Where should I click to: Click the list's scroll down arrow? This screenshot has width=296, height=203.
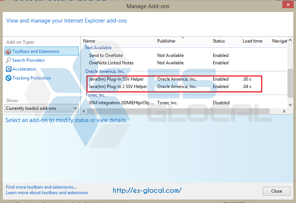pos(290,105)
